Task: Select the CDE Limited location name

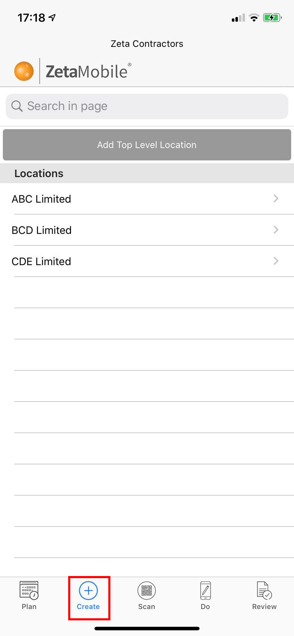Action: [x=41, y=262]
